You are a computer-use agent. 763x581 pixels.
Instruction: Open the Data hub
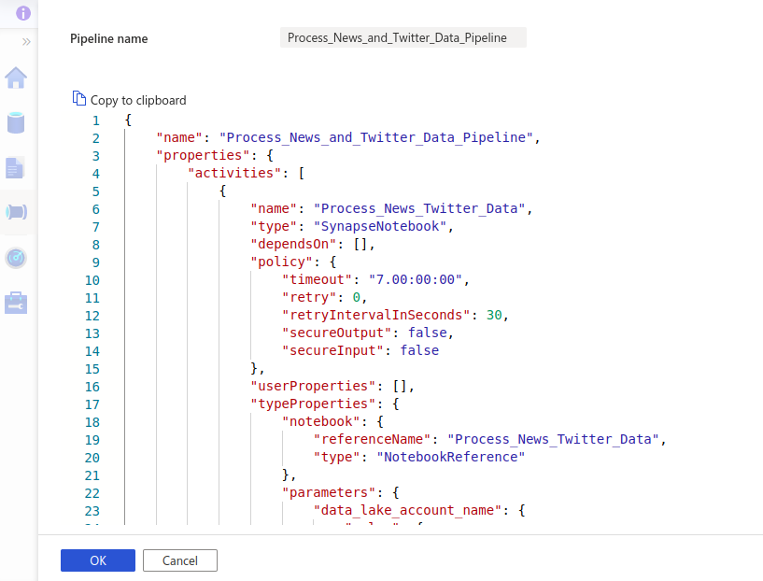point(16,122)
